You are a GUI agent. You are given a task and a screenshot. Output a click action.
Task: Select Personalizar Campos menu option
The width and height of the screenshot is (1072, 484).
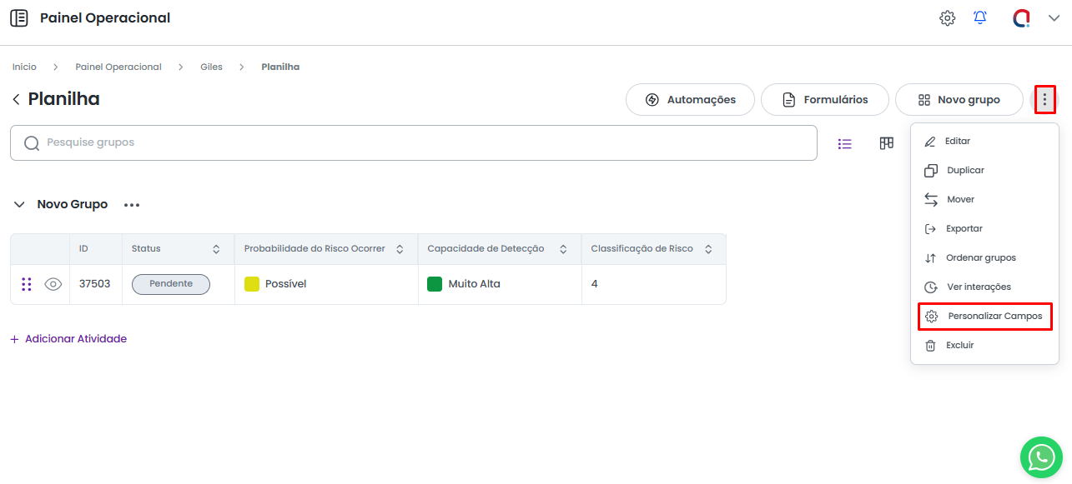(x=985, y=317)
